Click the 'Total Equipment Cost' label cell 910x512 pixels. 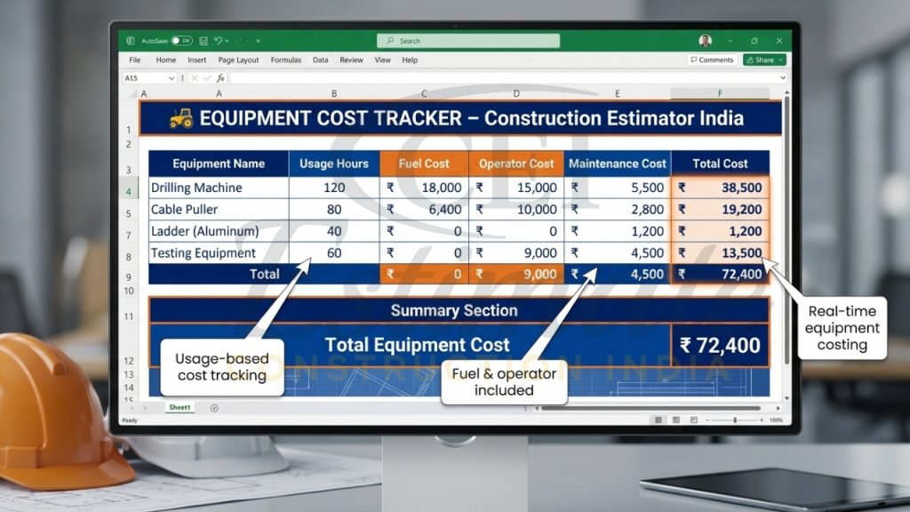click(411, 345)
